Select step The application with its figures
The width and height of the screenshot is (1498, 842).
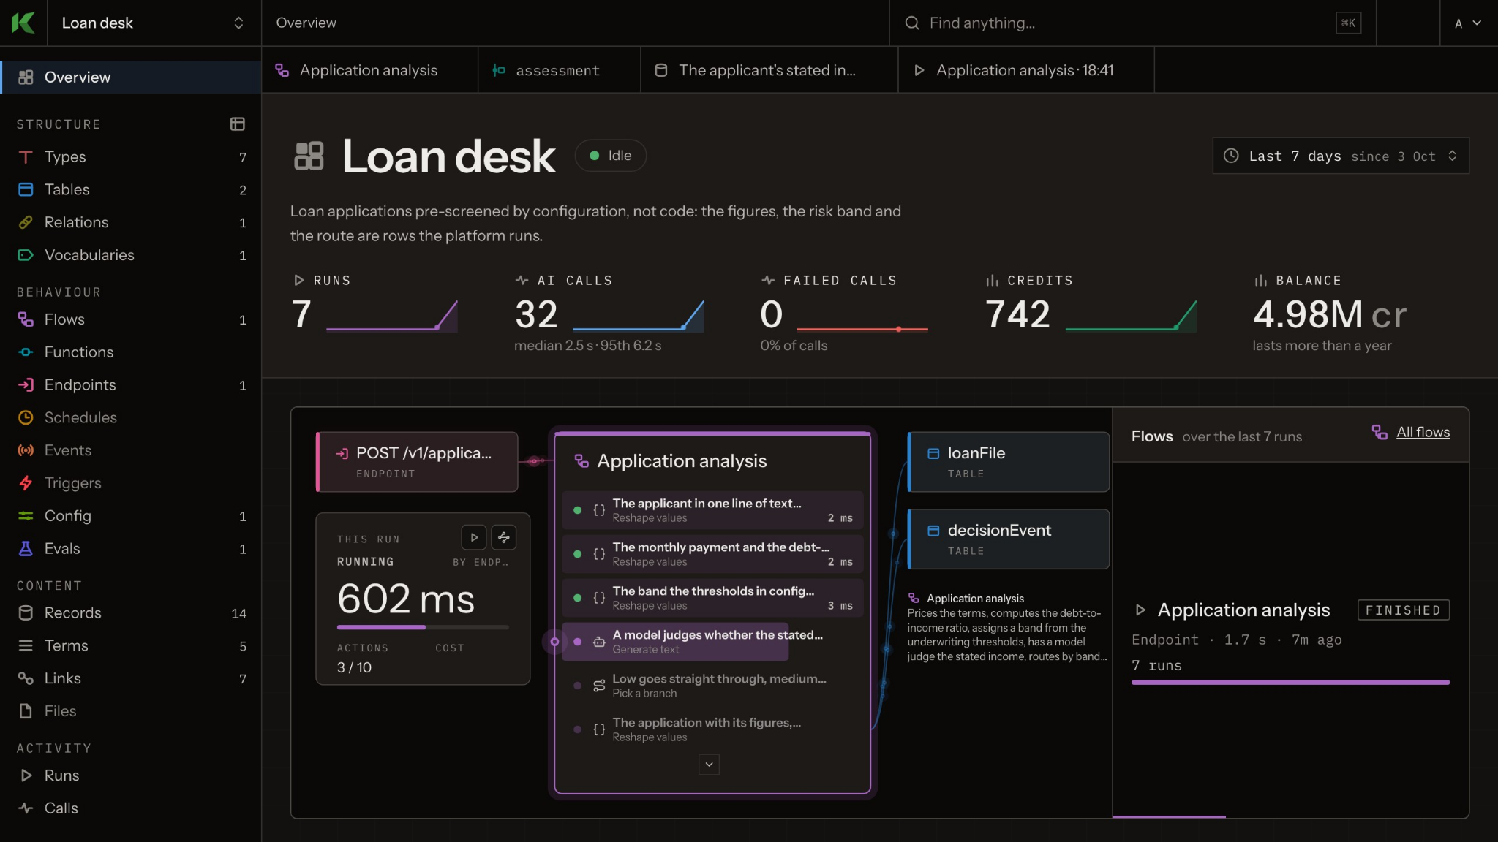click(x=712, y=729)
